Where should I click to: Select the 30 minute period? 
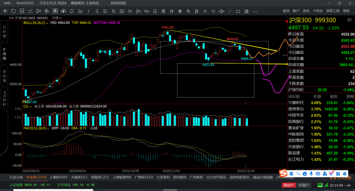coord(122,11)
